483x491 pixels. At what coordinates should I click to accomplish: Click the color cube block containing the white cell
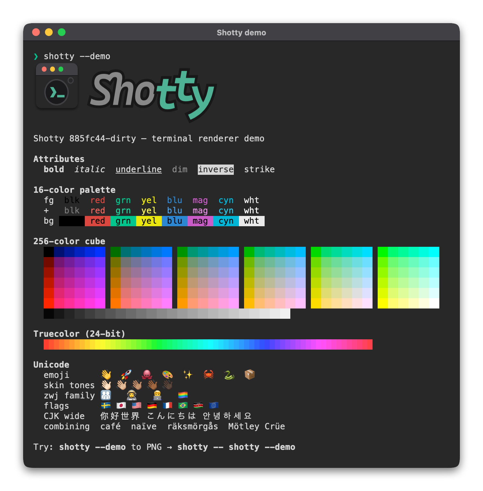(408, 278)
